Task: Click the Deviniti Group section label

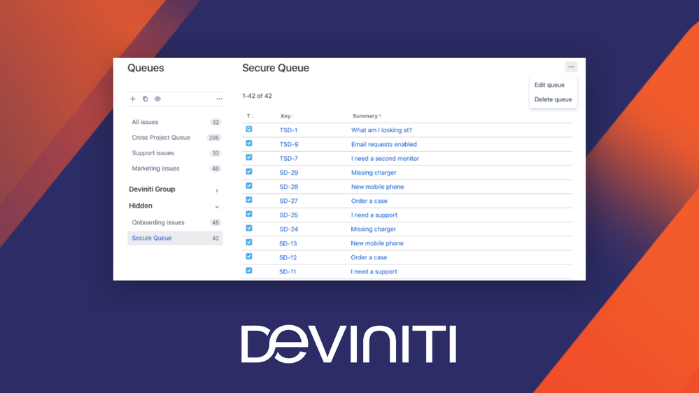Action: click(152, 190)
